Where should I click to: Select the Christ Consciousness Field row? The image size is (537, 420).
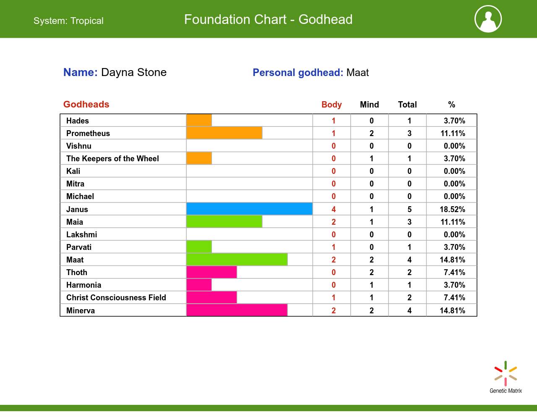(x=116, y=298)
